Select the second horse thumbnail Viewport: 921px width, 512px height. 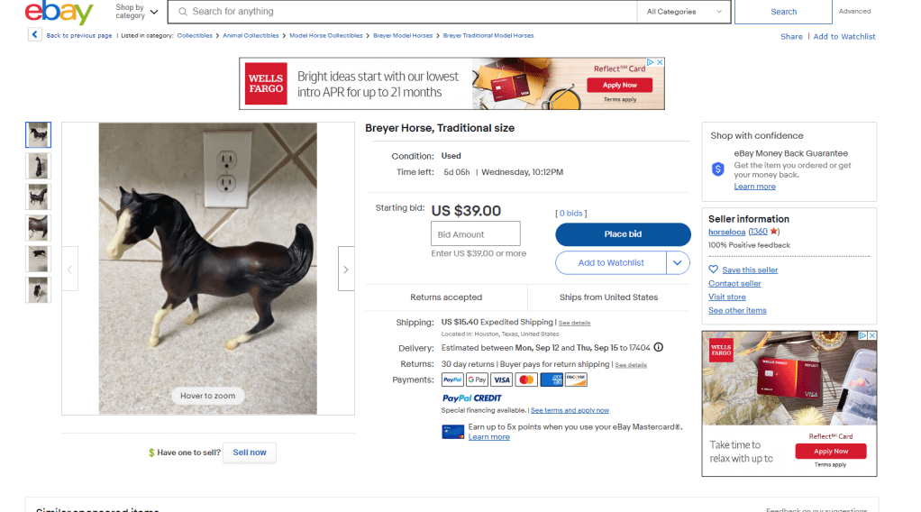39,166
